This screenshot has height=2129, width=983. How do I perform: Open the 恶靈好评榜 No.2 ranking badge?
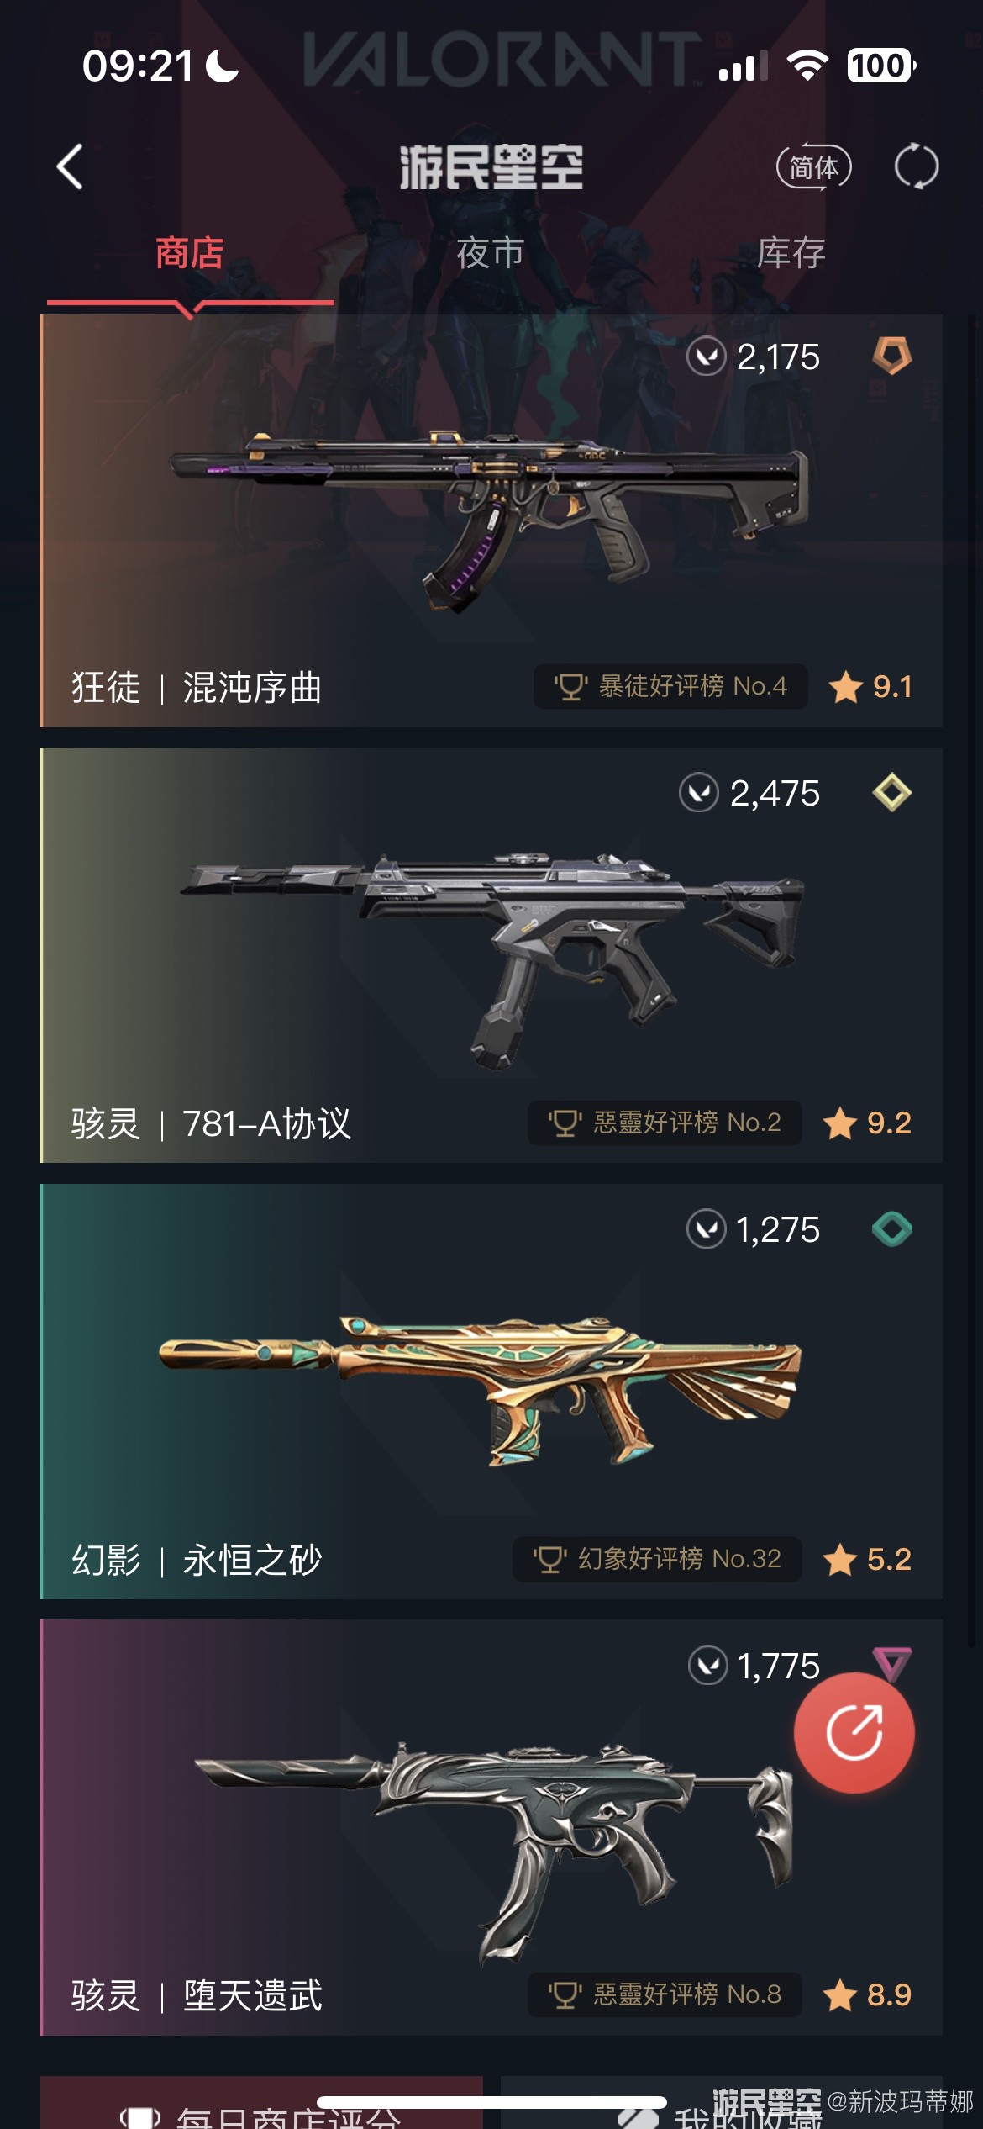pyautogui.click(x=665, y=1123)
